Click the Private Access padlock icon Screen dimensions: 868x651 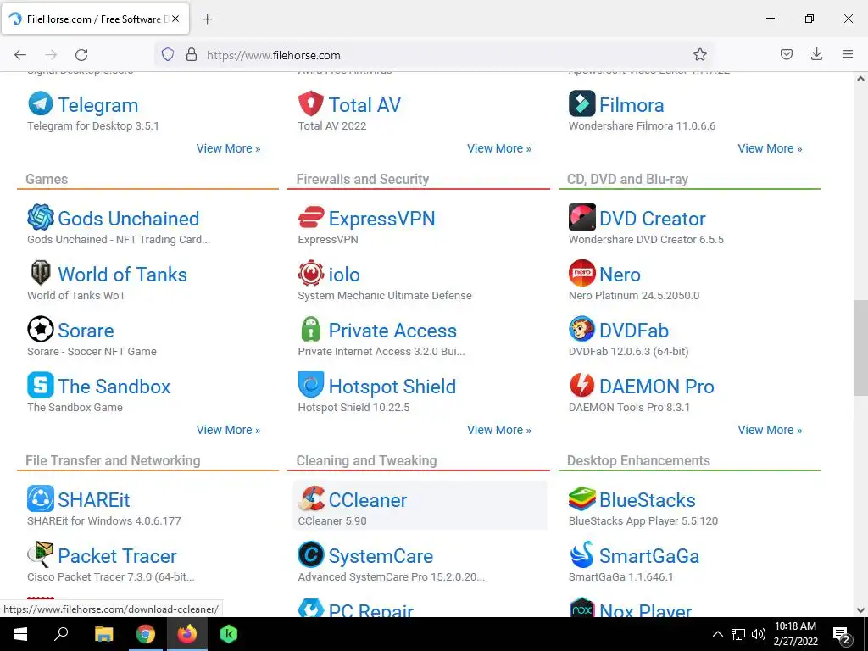pos(310,329)
